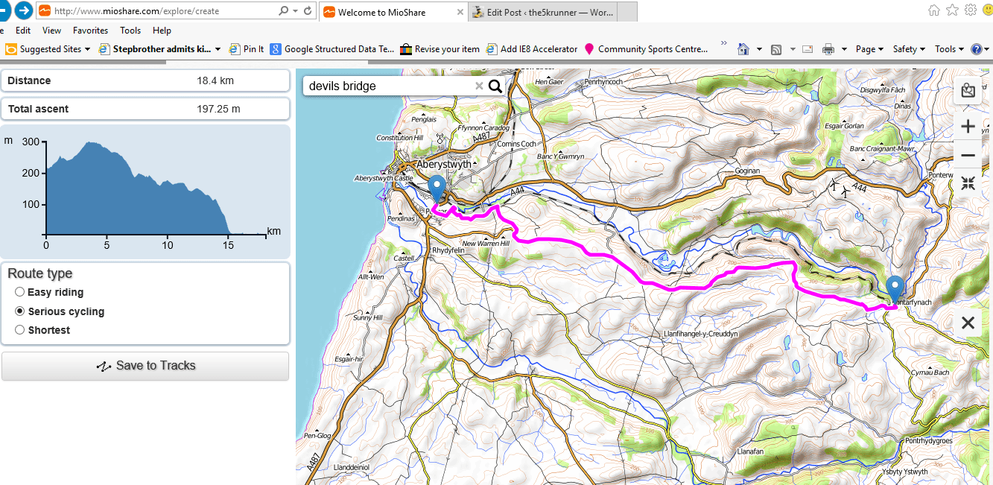Choose the Shortest route type
The height and width of the screenshot is (485, 993).
click(x=19, y=329)
